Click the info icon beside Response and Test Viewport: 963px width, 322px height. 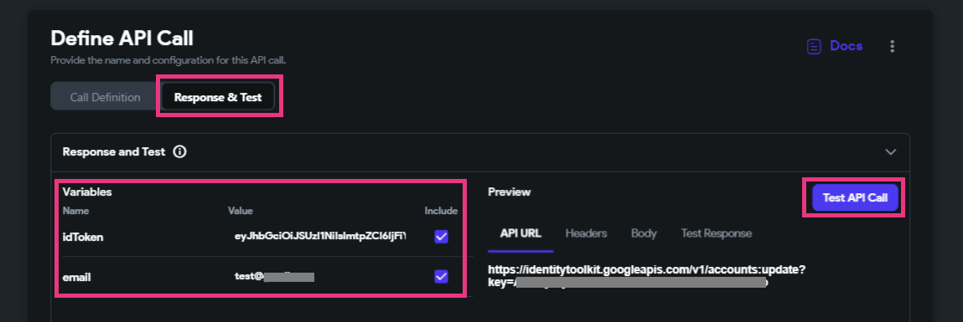click(x=180, y=151)
